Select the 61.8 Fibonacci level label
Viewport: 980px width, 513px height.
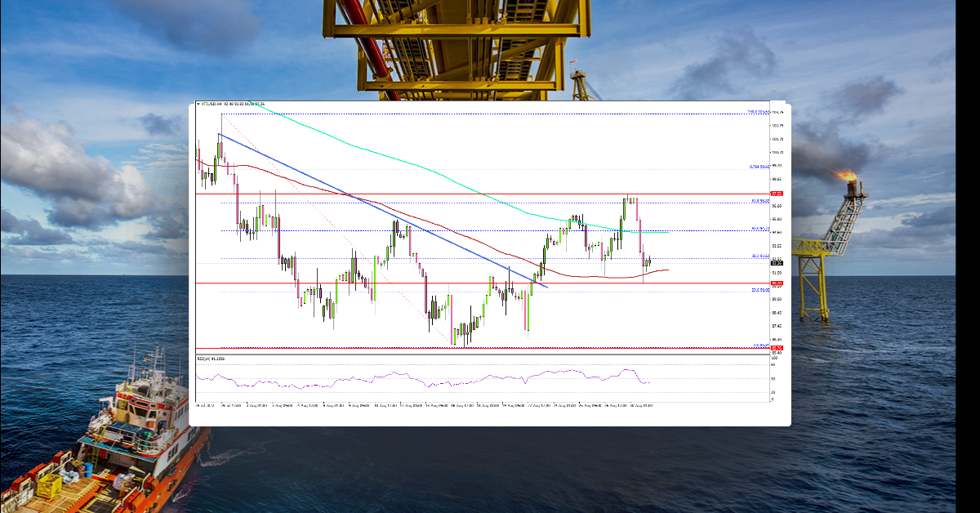coord(759,201)
